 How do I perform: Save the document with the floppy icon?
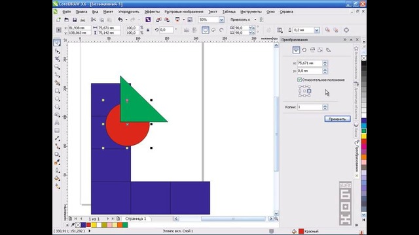(75, 20)
